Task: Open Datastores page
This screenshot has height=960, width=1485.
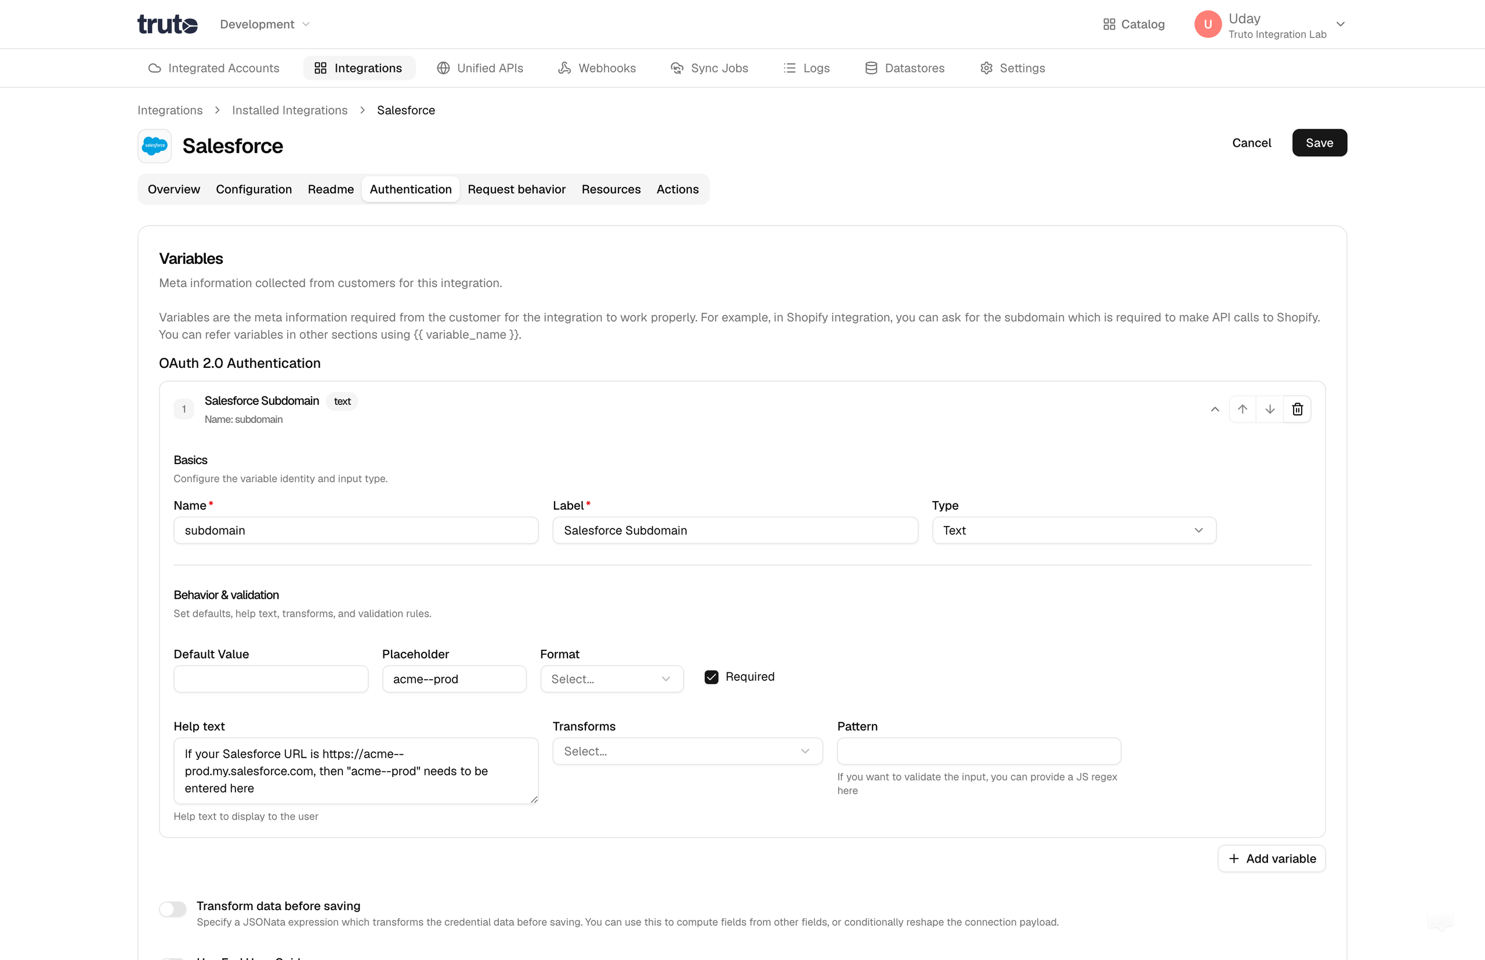Action: (x=904, y=68)
